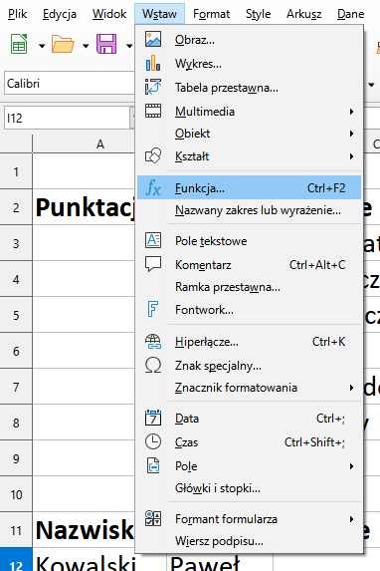Viewport: 380px width, 571px height.
Task: Select row 12 header
Action: (16, 560)
